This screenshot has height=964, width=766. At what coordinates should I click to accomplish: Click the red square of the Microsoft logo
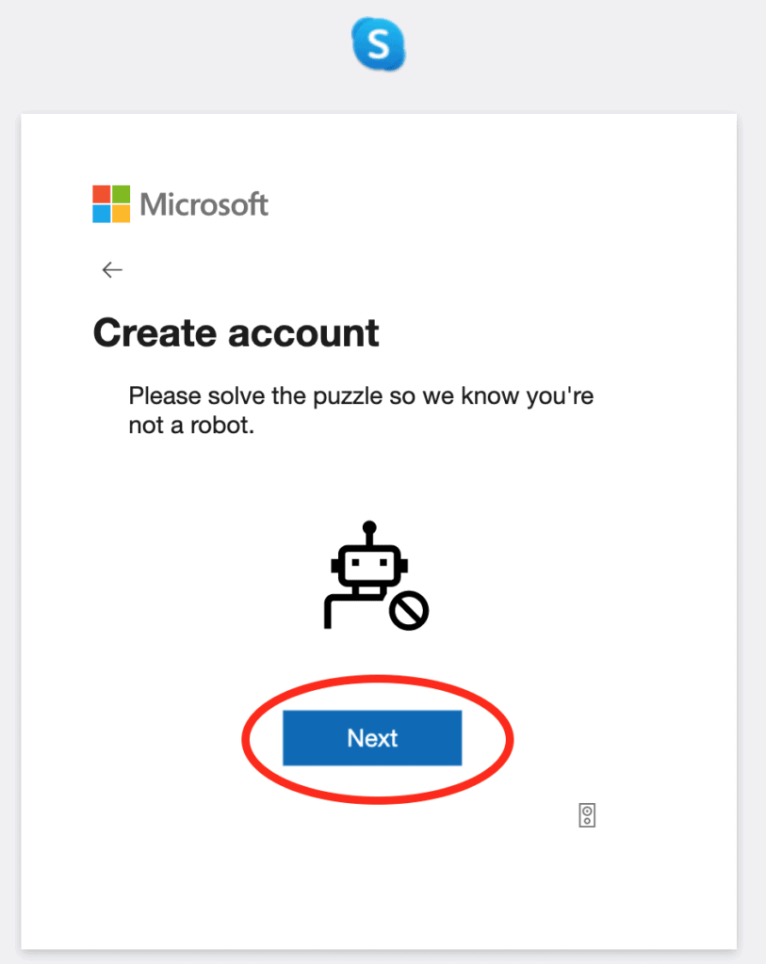(x=102, y=194)
